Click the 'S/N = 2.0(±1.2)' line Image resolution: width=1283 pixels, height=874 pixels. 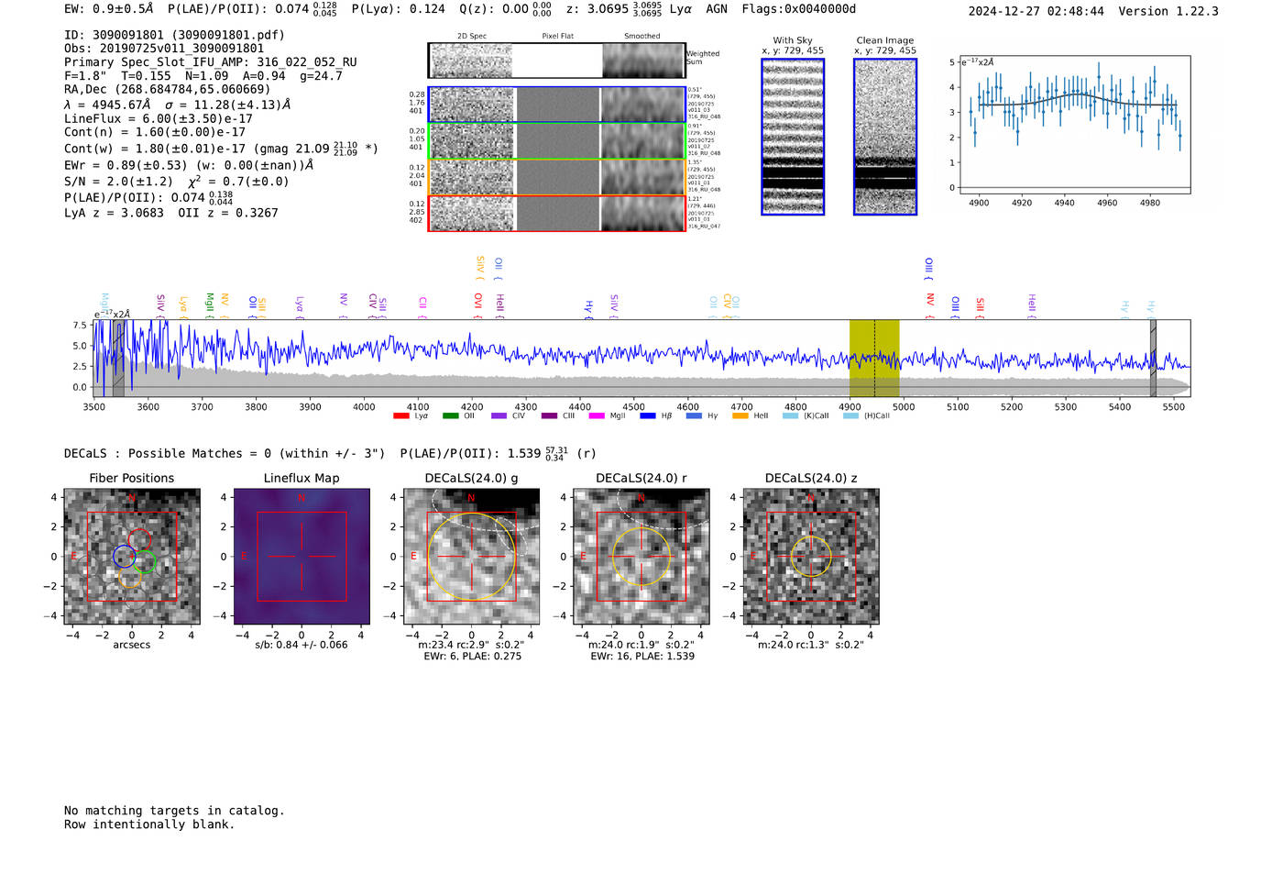[118, 182]
